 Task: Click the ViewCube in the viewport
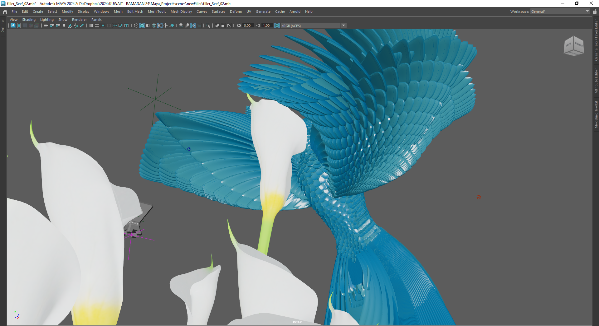click(x=574, y=46)
